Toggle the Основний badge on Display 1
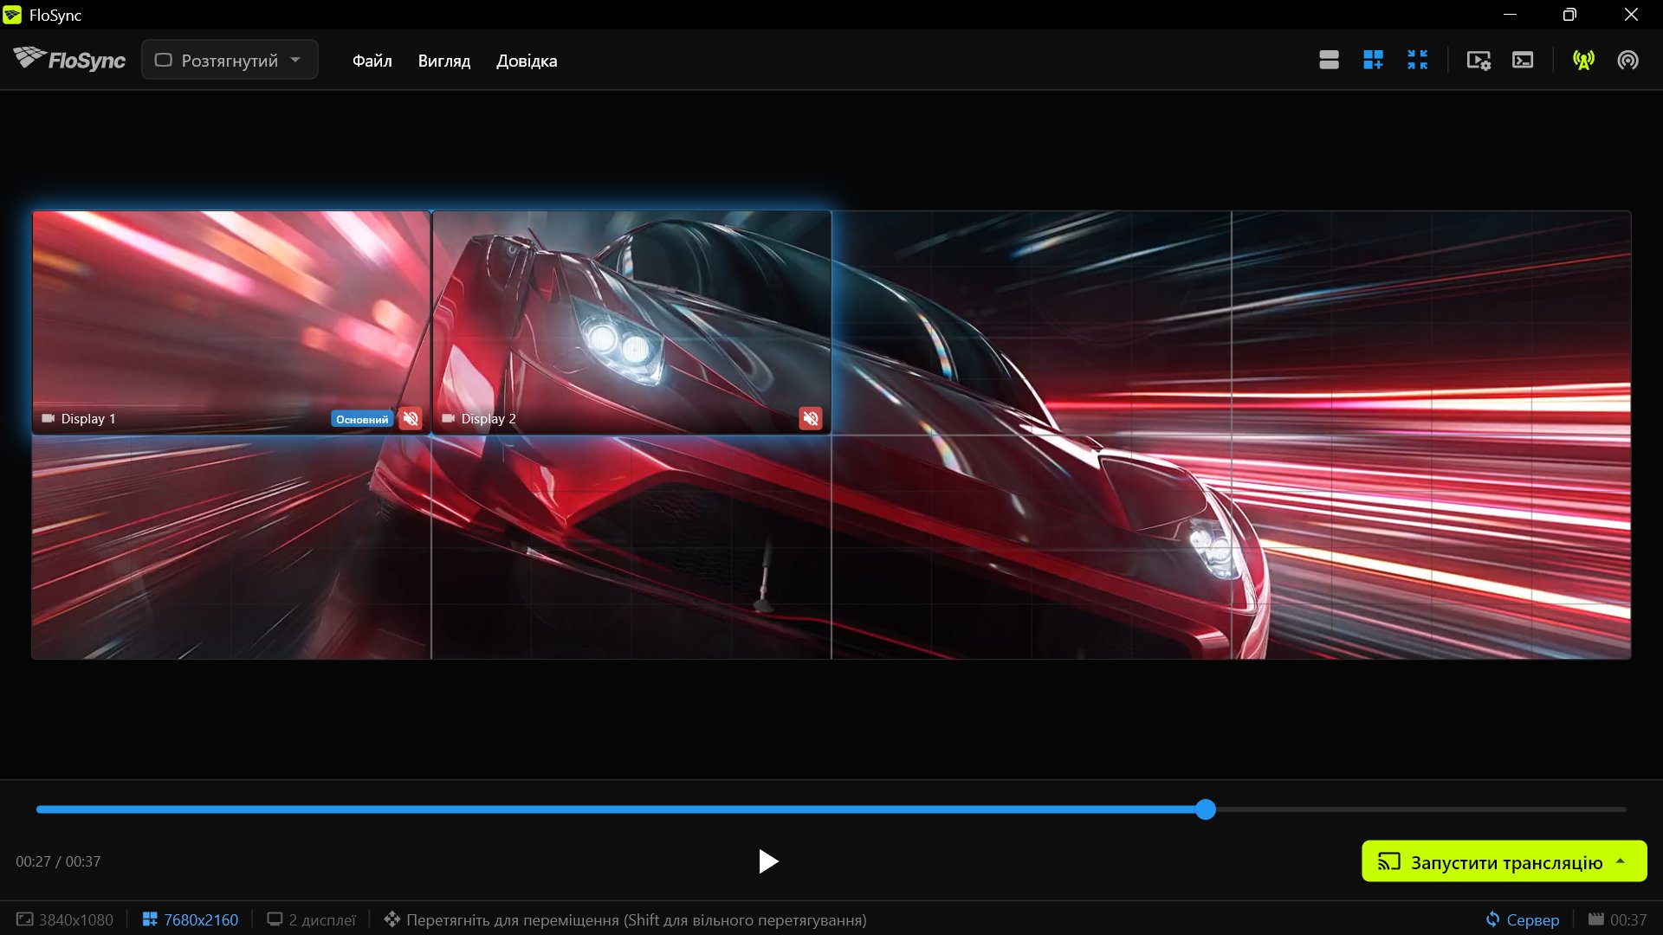 (362, 419)
